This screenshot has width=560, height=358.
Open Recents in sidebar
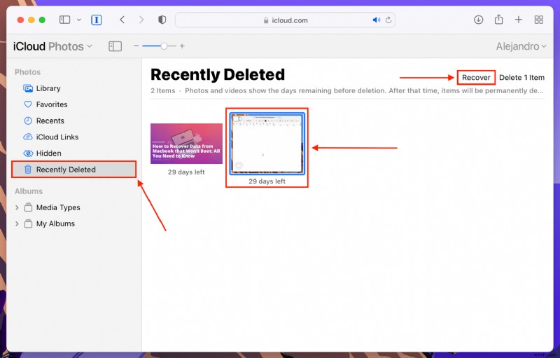(x=73, y=121)
